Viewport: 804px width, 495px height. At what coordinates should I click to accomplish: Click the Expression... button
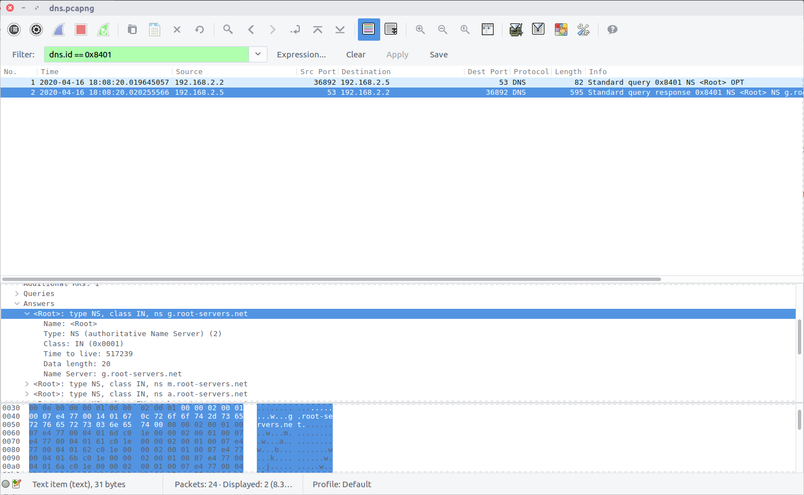pyautogui.click(x=301, y=55)
